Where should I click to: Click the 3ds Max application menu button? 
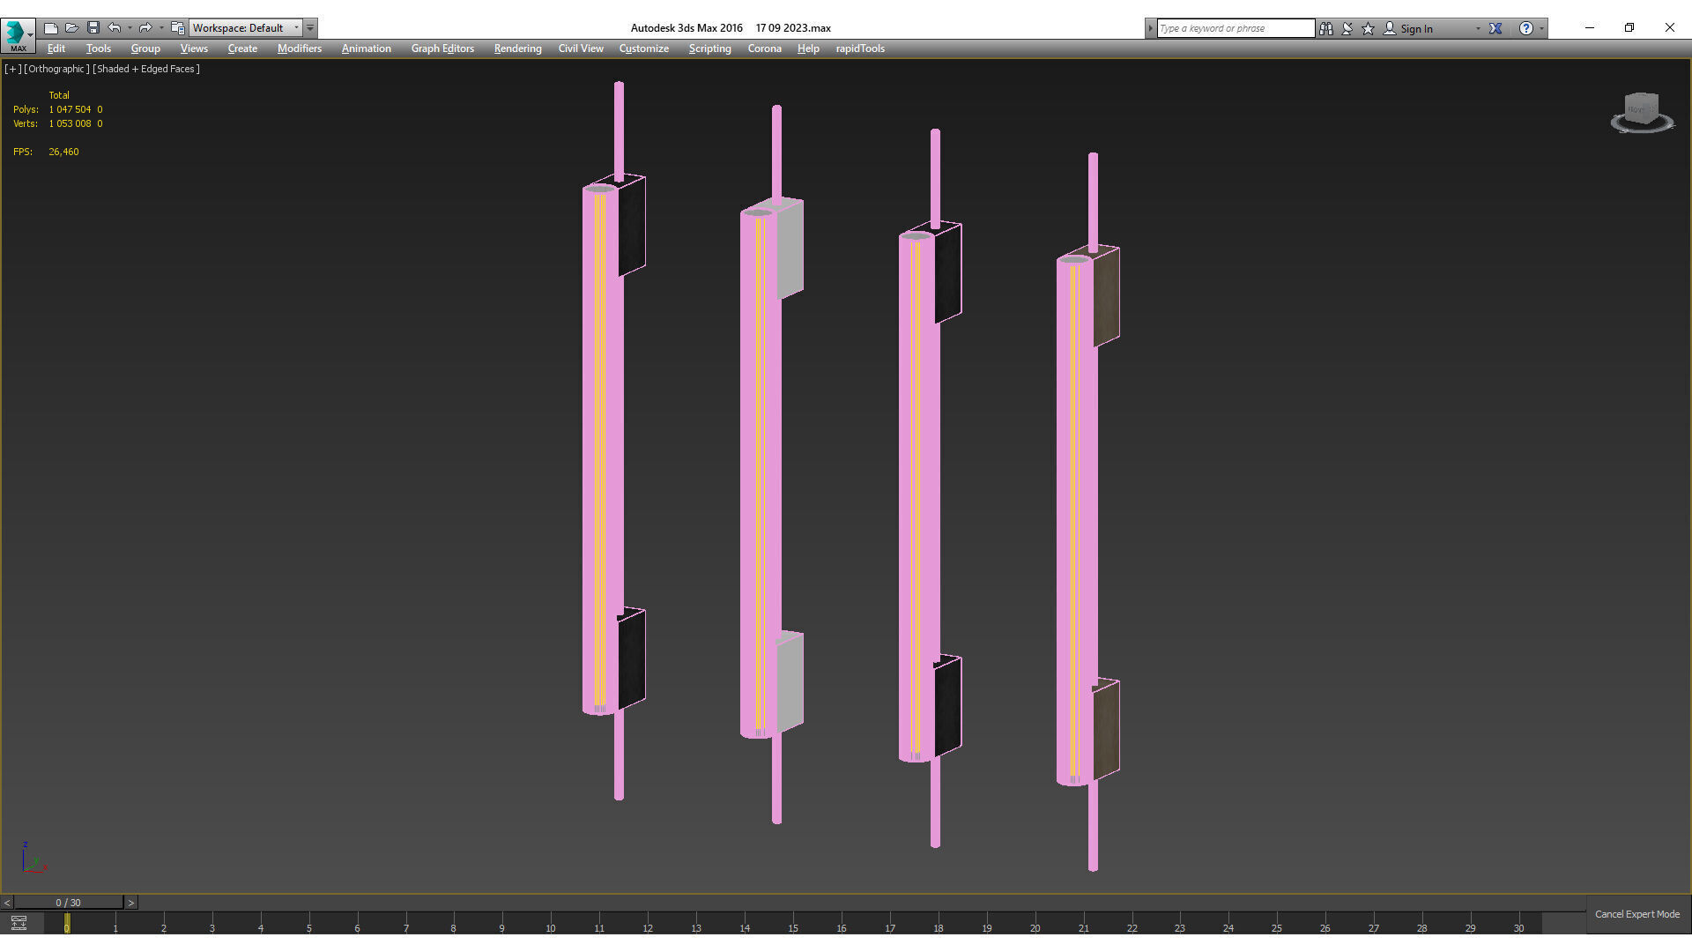coord(18,34)
